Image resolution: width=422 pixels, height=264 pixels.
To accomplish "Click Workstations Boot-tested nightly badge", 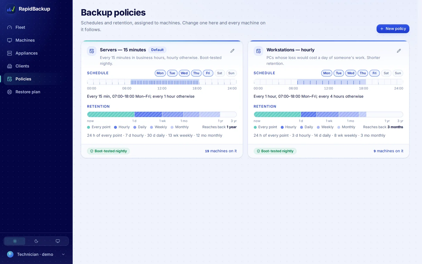I will click(275, 151).
